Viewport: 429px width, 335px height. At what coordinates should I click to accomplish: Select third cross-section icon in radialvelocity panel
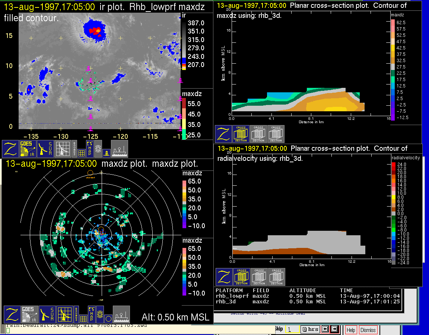click(x=277, y=277)
